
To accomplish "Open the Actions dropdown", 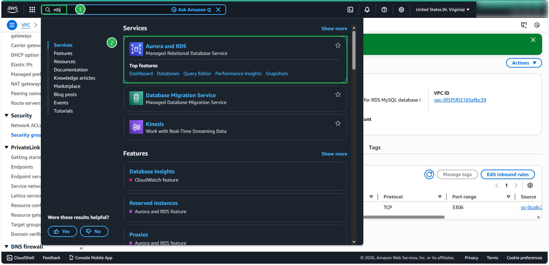I will (524, 63).
